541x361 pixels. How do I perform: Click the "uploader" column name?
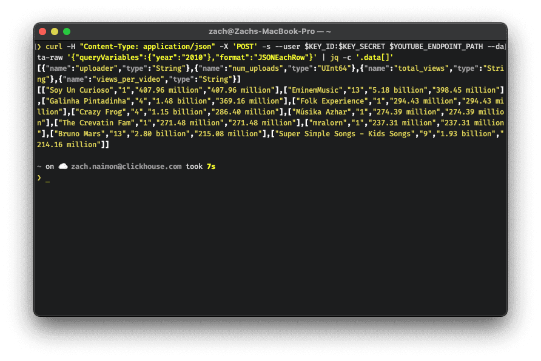pyautogui.click(x=96, y=68)
